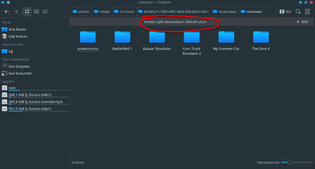Switch to icons view mode
Screen dimensions: 315x169
click(x=27, y=12)
